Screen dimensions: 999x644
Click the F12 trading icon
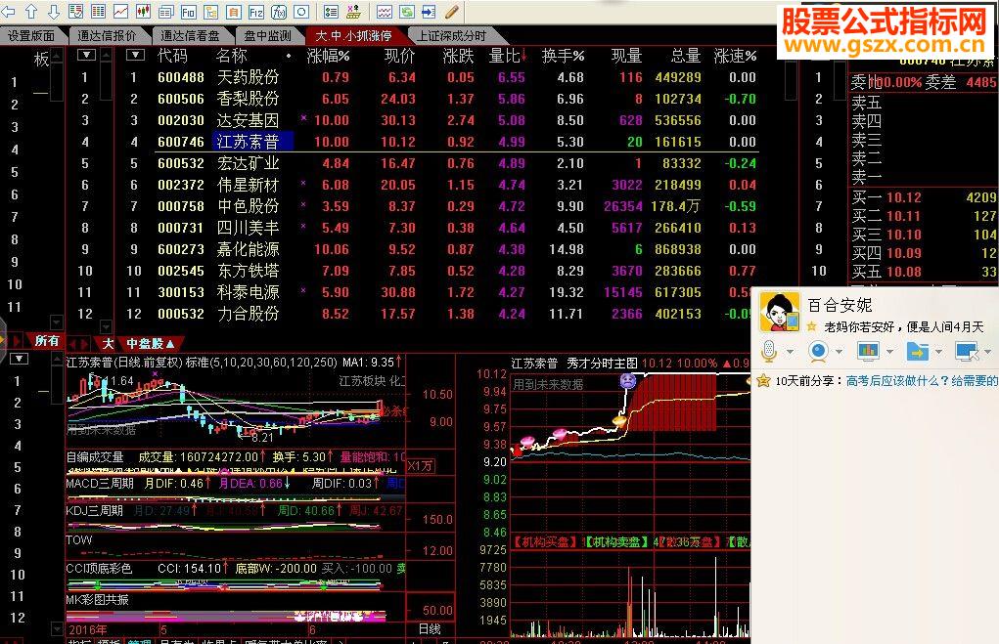pyautogui.click(x=256, y=12)
